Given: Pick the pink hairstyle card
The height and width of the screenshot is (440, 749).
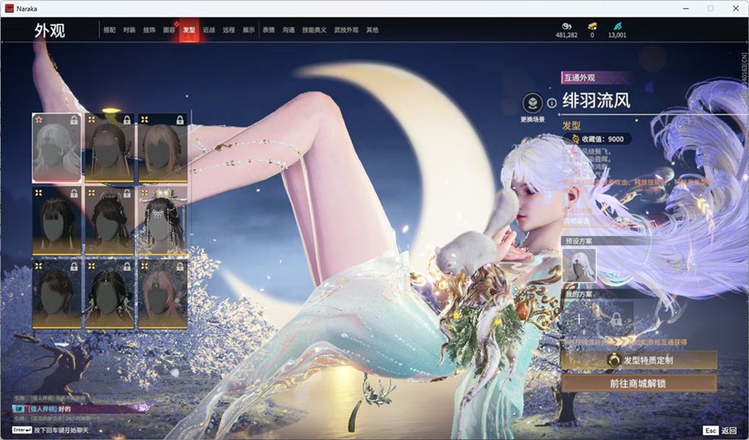Looking at the screenshot, I should pos(162,295).
